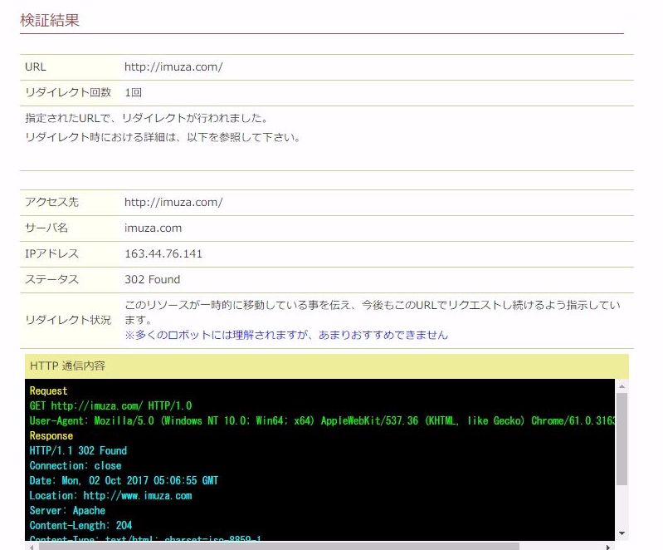Screen dimensions: 663x550
Task: Click the User-Agent line in the log
Action: point(322,421)
